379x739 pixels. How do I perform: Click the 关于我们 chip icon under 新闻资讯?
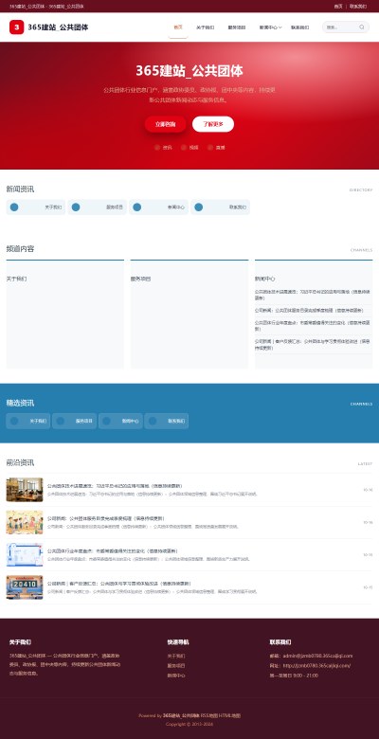coord(14,207)
